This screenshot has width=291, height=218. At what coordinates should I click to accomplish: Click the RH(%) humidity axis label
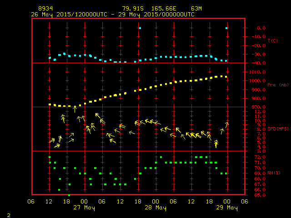[274, 173]
